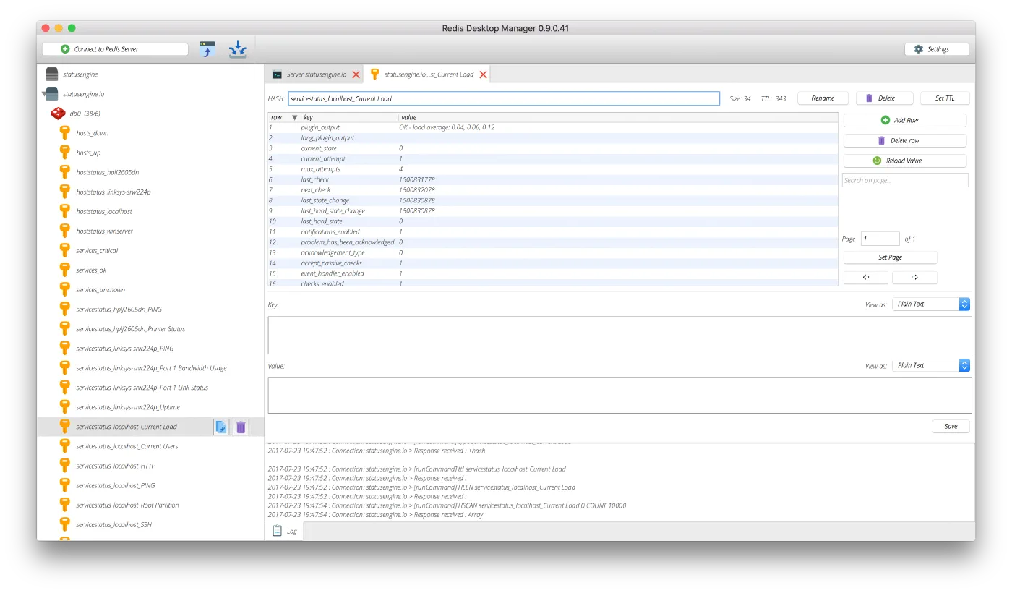Click the Save button
Screen dimensions: 1012x593
(951, 427)
